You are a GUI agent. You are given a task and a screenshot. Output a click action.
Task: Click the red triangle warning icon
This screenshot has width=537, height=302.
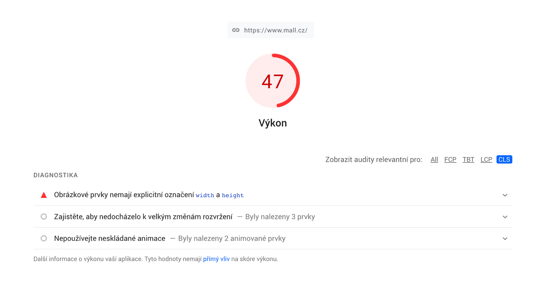pyautogui.click(x=44, y=195)
